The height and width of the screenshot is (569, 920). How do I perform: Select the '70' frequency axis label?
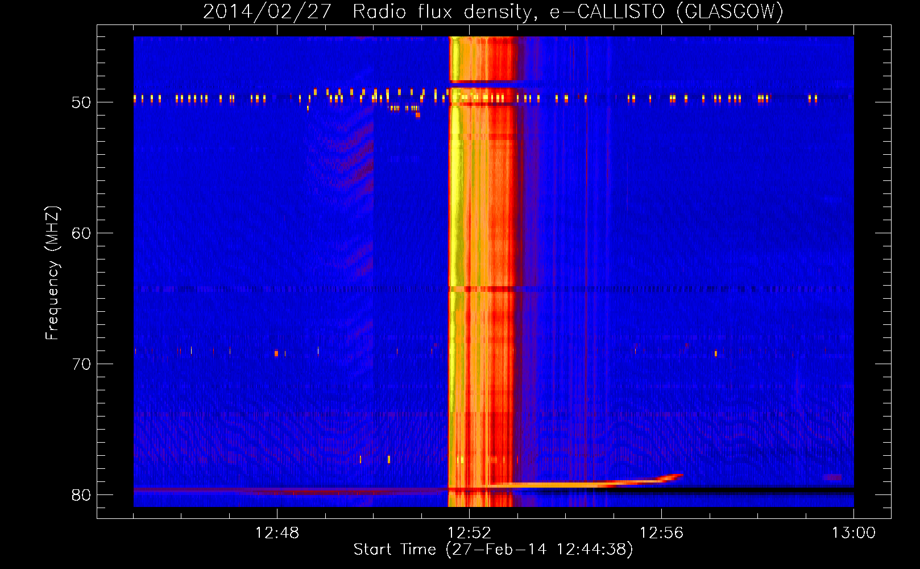point(81,364)
